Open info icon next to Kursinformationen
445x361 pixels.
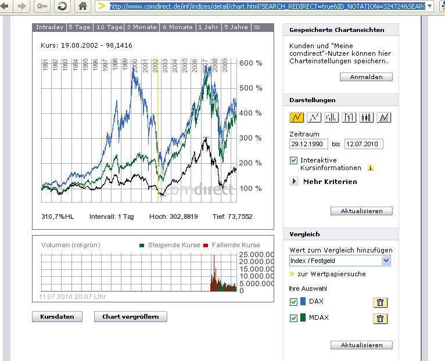pos(371,168)
